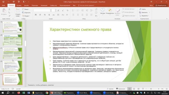Open the font color A button

click(x=67, y=15)
